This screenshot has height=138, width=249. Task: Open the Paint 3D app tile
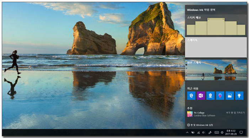click(220, 96)
